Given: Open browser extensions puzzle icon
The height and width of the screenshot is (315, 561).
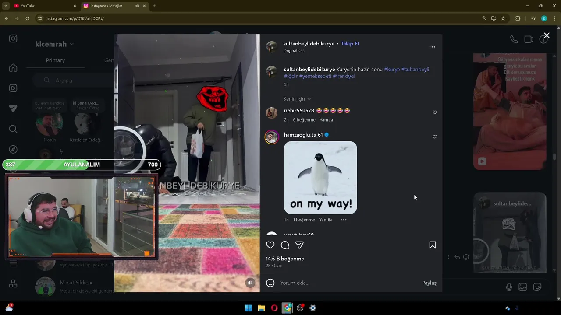Looking at the screenshot, I should pos(518,18).
